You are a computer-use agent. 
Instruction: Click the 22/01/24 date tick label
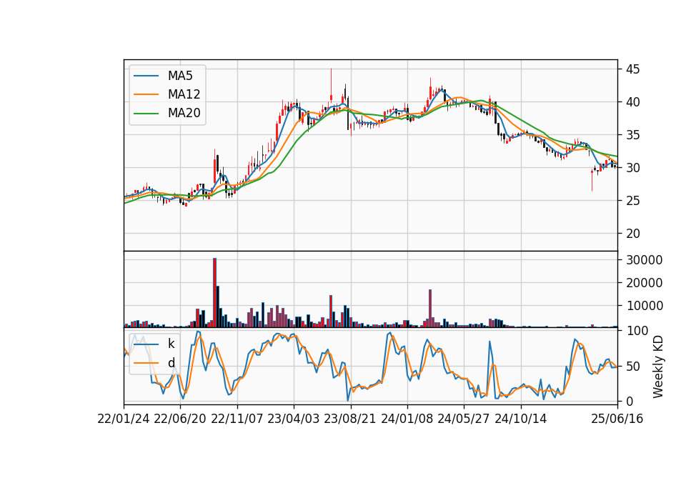click(x=124, y=419)
